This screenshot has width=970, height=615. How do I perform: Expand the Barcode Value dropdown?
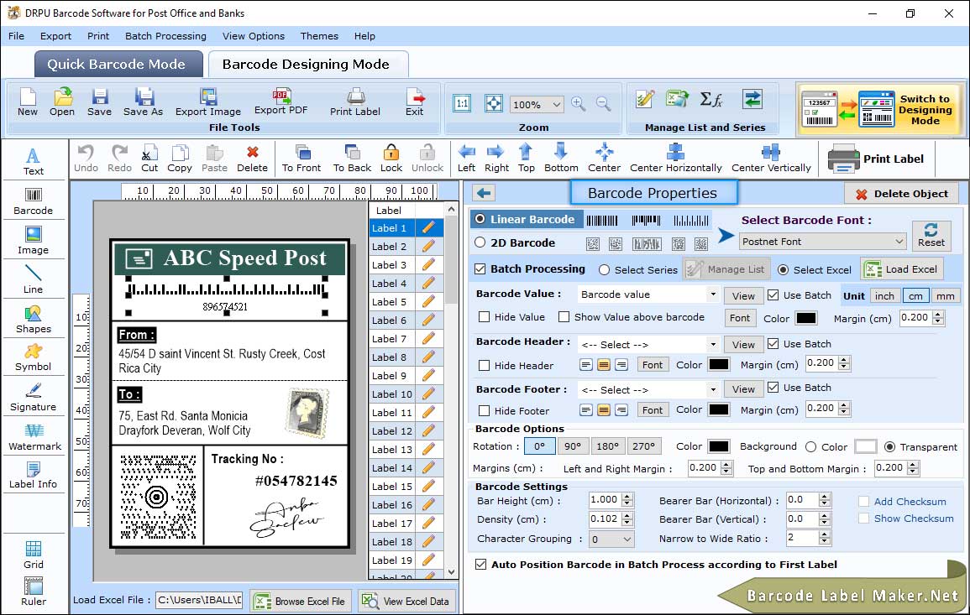[x=713, y=294]
